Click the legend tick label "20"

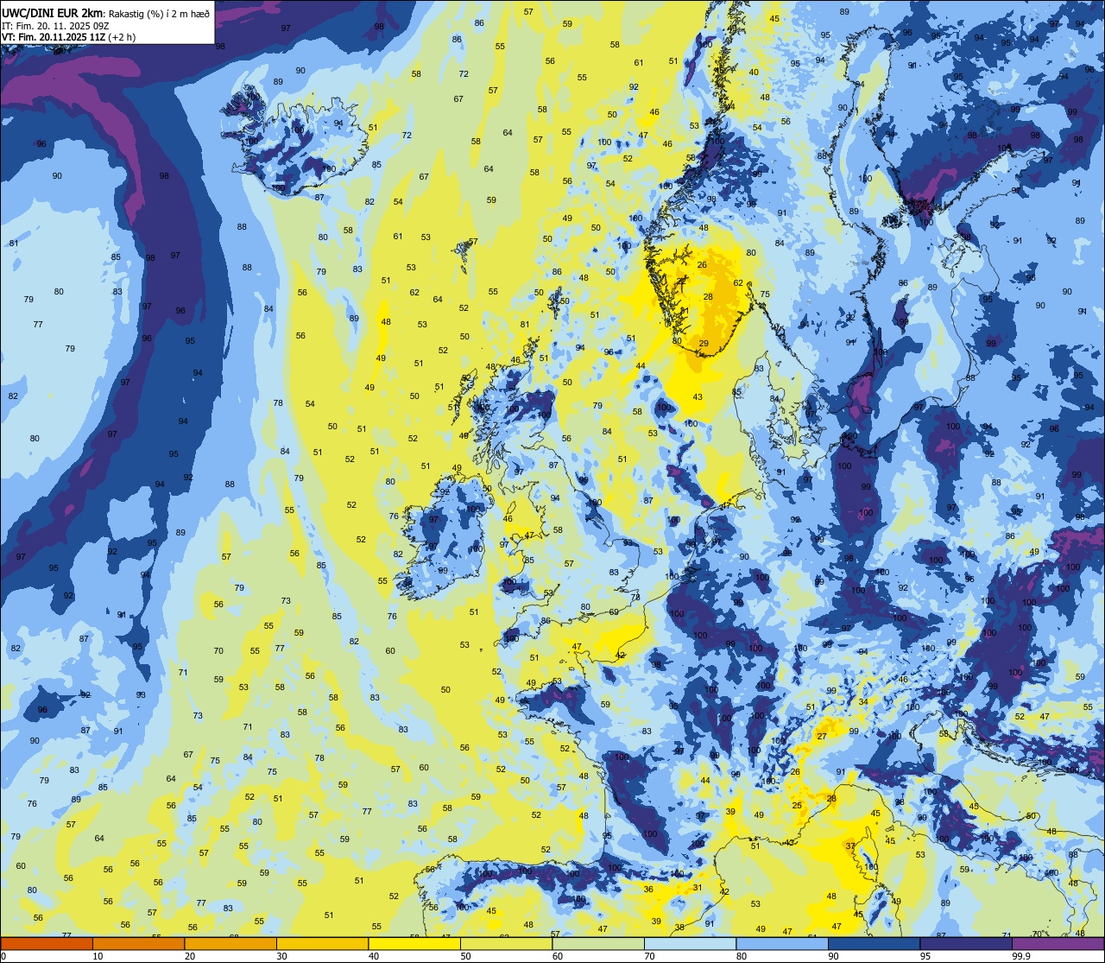190,956
